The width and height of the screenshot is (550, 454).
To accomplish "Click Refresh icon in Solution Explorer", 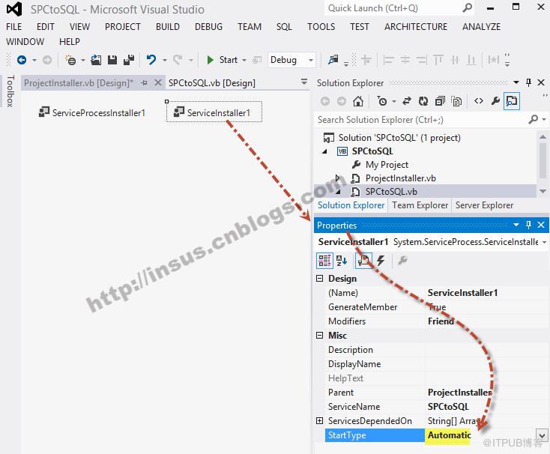I will pyautogui.click(x=423, y=101).
